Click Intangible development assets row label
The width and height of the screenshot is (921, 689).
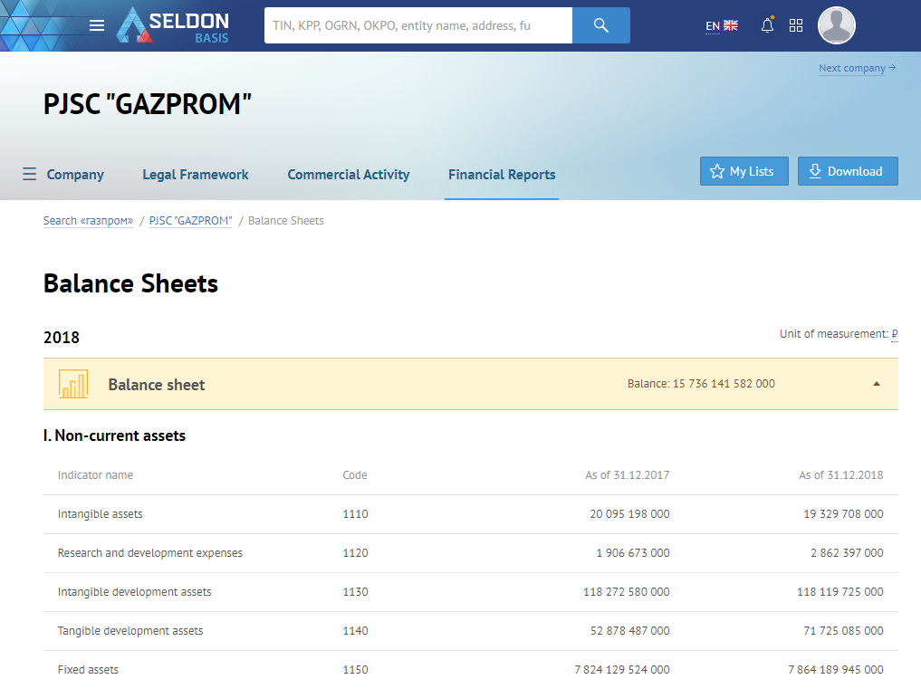click(135, 591)
